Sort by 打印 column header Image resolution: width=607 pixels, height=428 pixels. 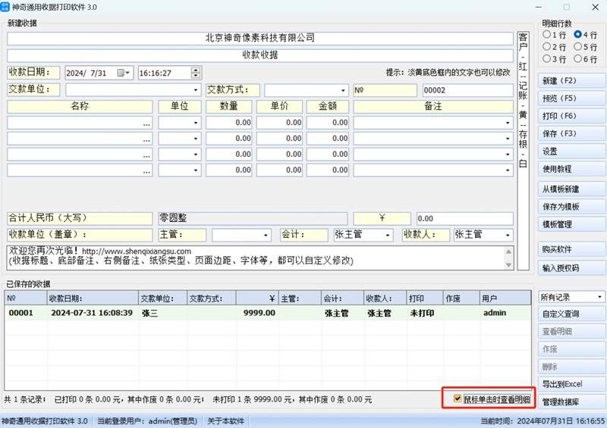425,298
